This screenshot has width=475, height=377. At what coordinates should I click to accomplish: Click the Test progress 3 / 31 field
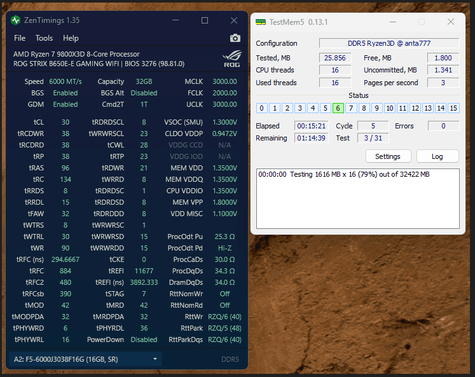coord(373,138)
